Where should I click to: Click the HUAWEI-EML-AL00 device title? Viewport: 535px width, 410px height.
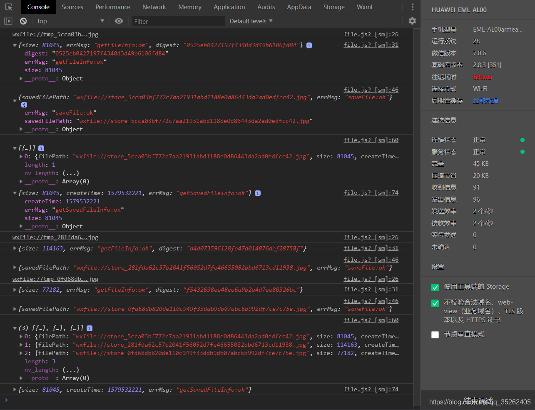coord(459,10)
